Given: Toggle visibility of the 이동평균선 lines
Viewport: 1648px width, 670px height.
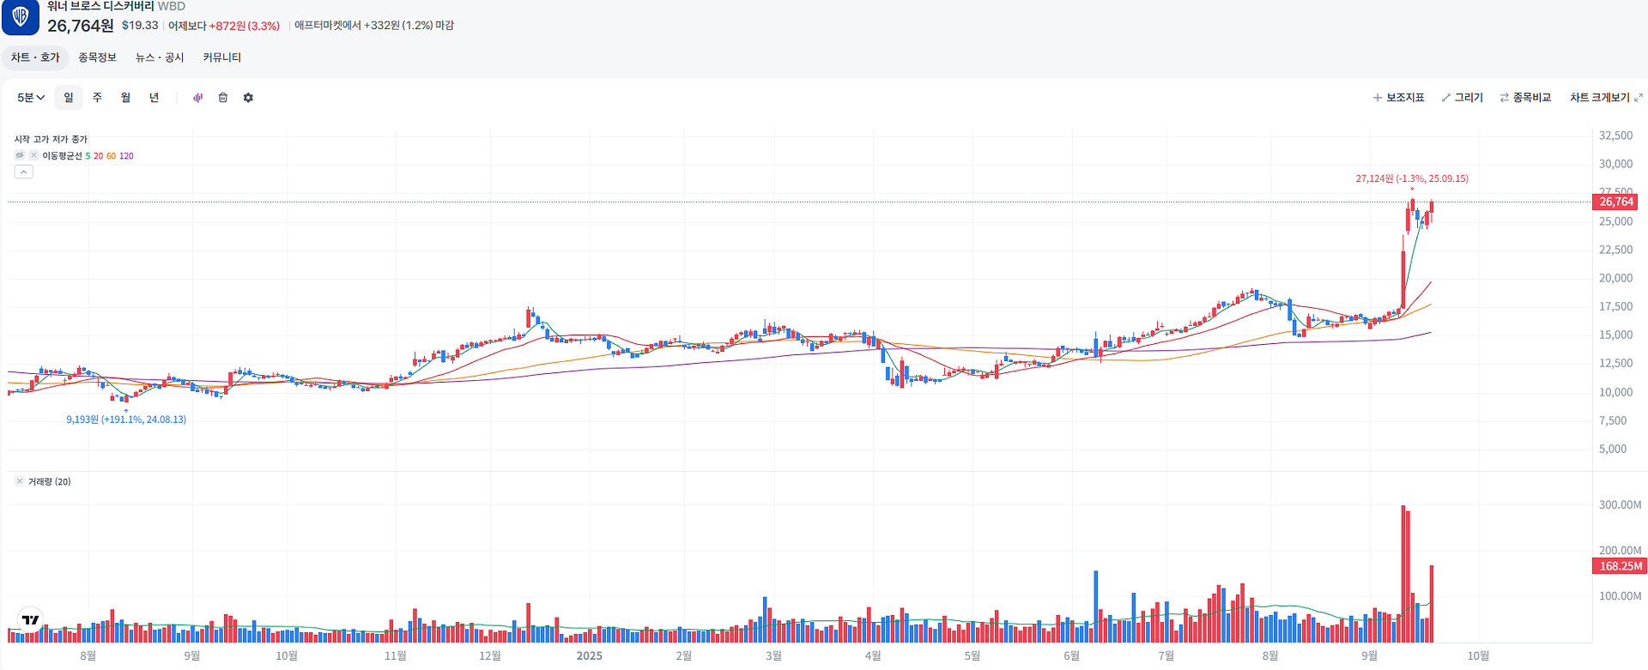Looking at the screenshot, I should [x=20, y=155].
